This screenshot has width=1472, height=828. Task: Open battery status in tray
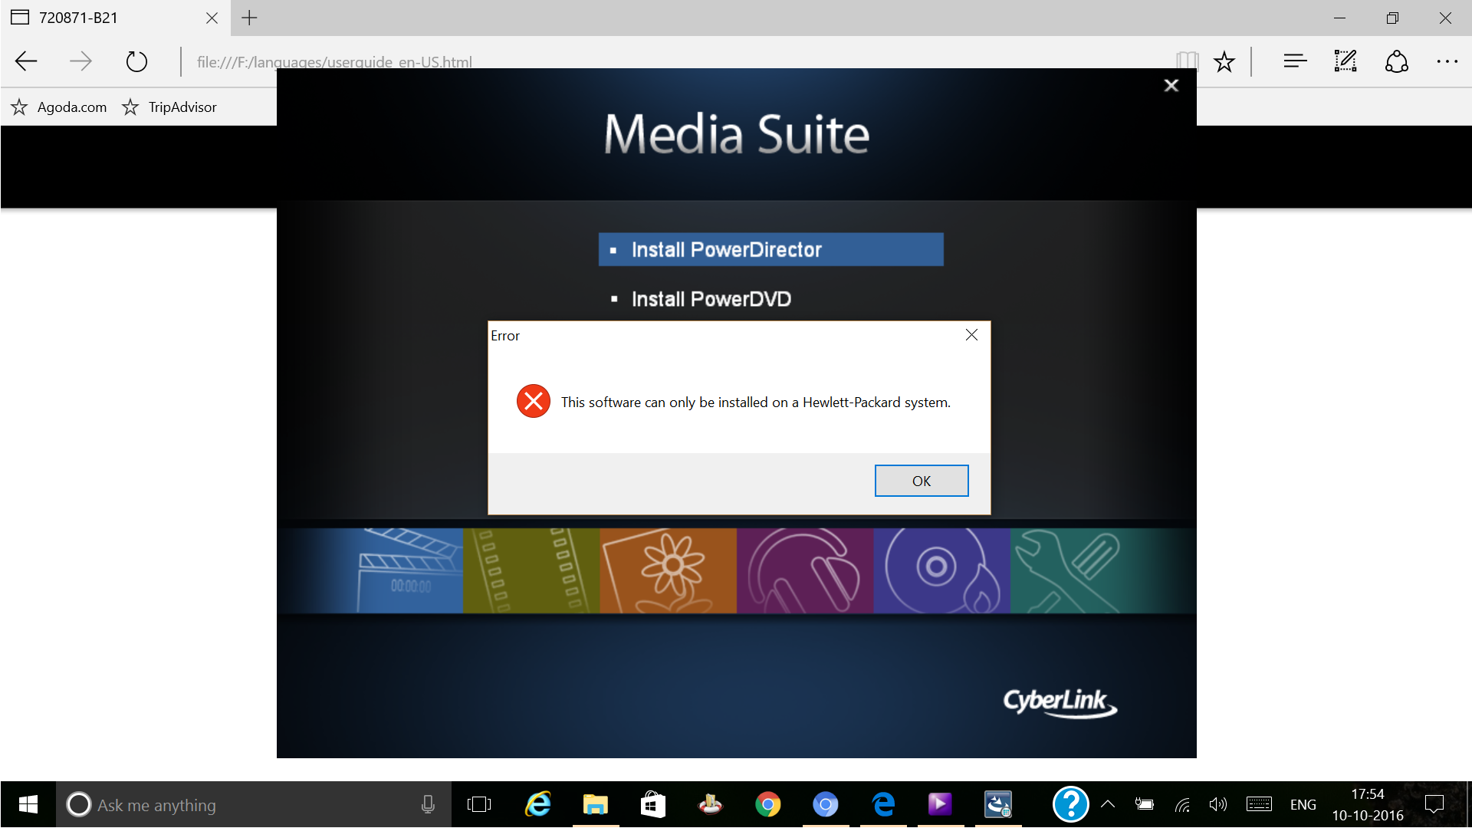coord(1145,804)
